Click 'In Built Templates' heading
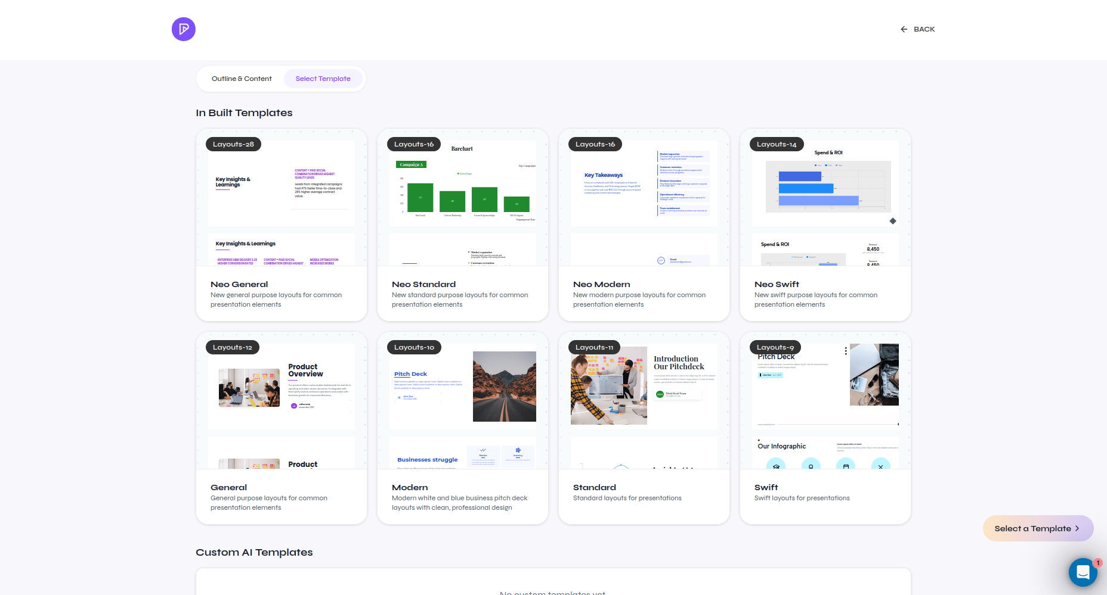The height and width of the screenshot is (595, 1107). [244, 113]
